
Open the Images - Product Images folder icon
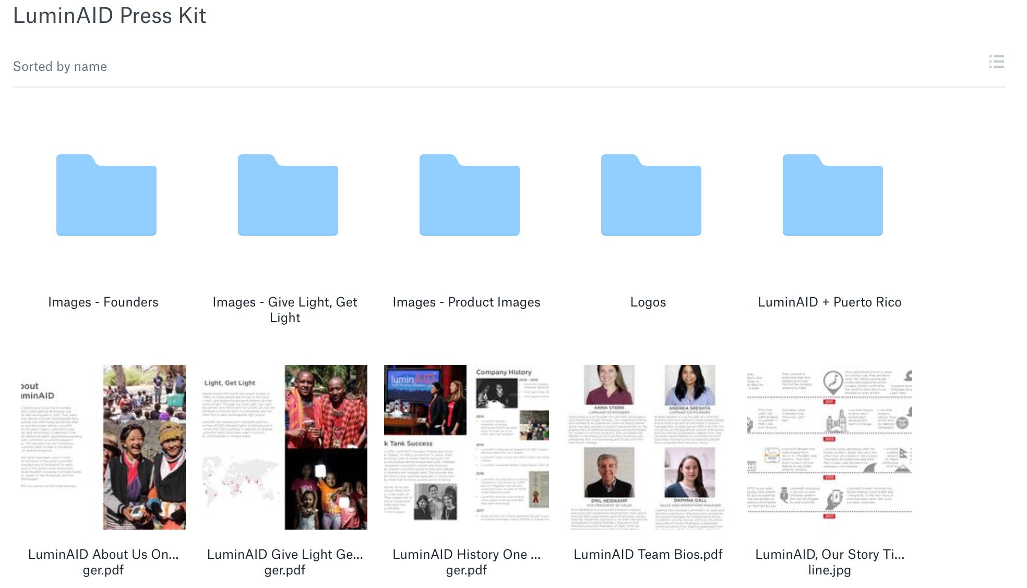point(470,195)
